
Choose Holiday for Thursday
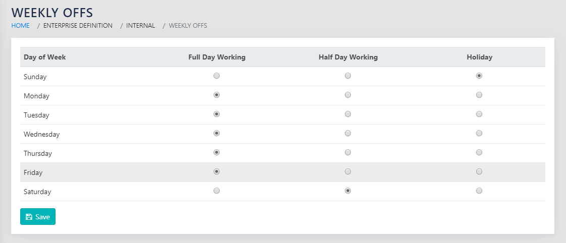click(479, 152)
